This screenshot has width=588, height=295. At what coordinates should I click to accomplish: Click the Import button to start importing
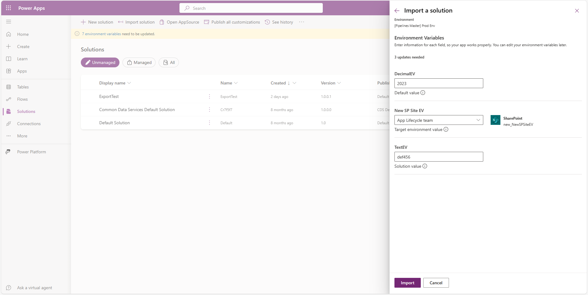pyautogui.click(x=407, y=283)
